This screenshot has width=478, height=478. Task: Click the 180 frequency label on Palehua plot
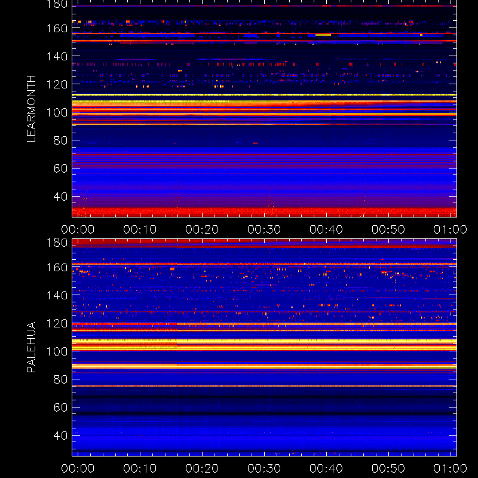[57, 243]
